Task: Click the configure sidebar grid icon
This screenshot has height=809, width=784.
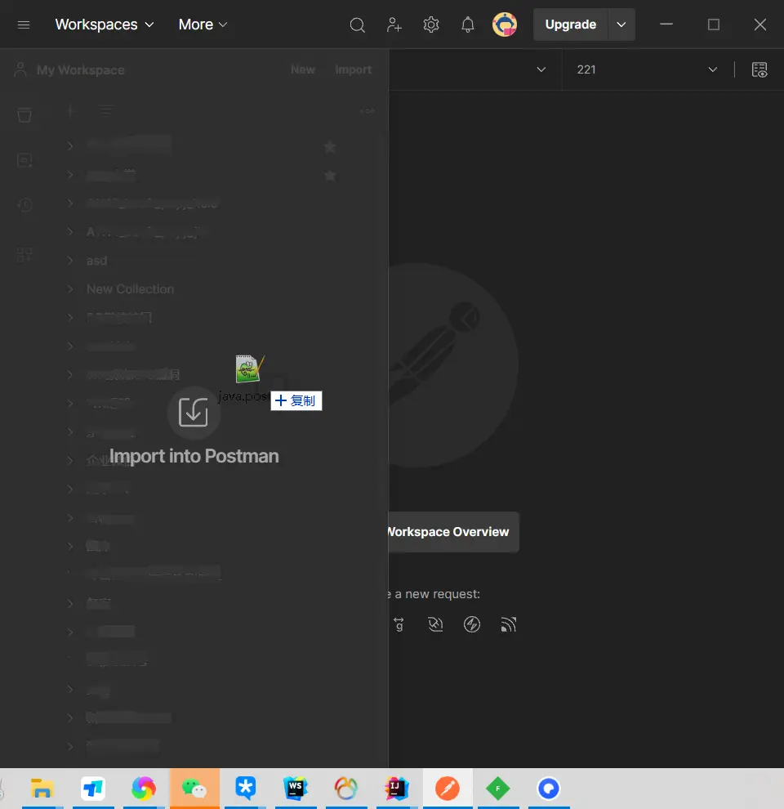Action: pyautogui.click(x=24, y=254)
